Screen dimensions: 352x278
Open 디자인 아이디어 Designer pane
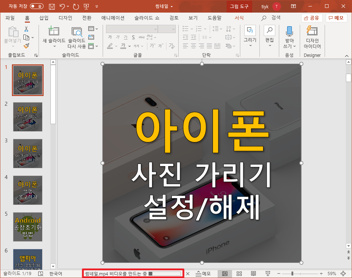[x=312, y=37]
